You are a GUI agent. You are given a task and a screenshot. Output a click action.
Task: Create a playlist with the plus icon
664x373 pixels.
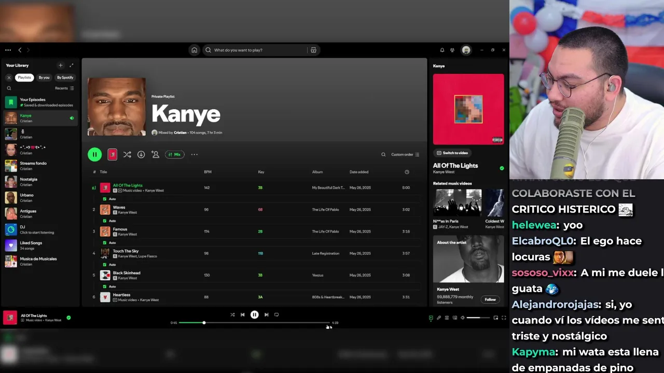(60, 65)
